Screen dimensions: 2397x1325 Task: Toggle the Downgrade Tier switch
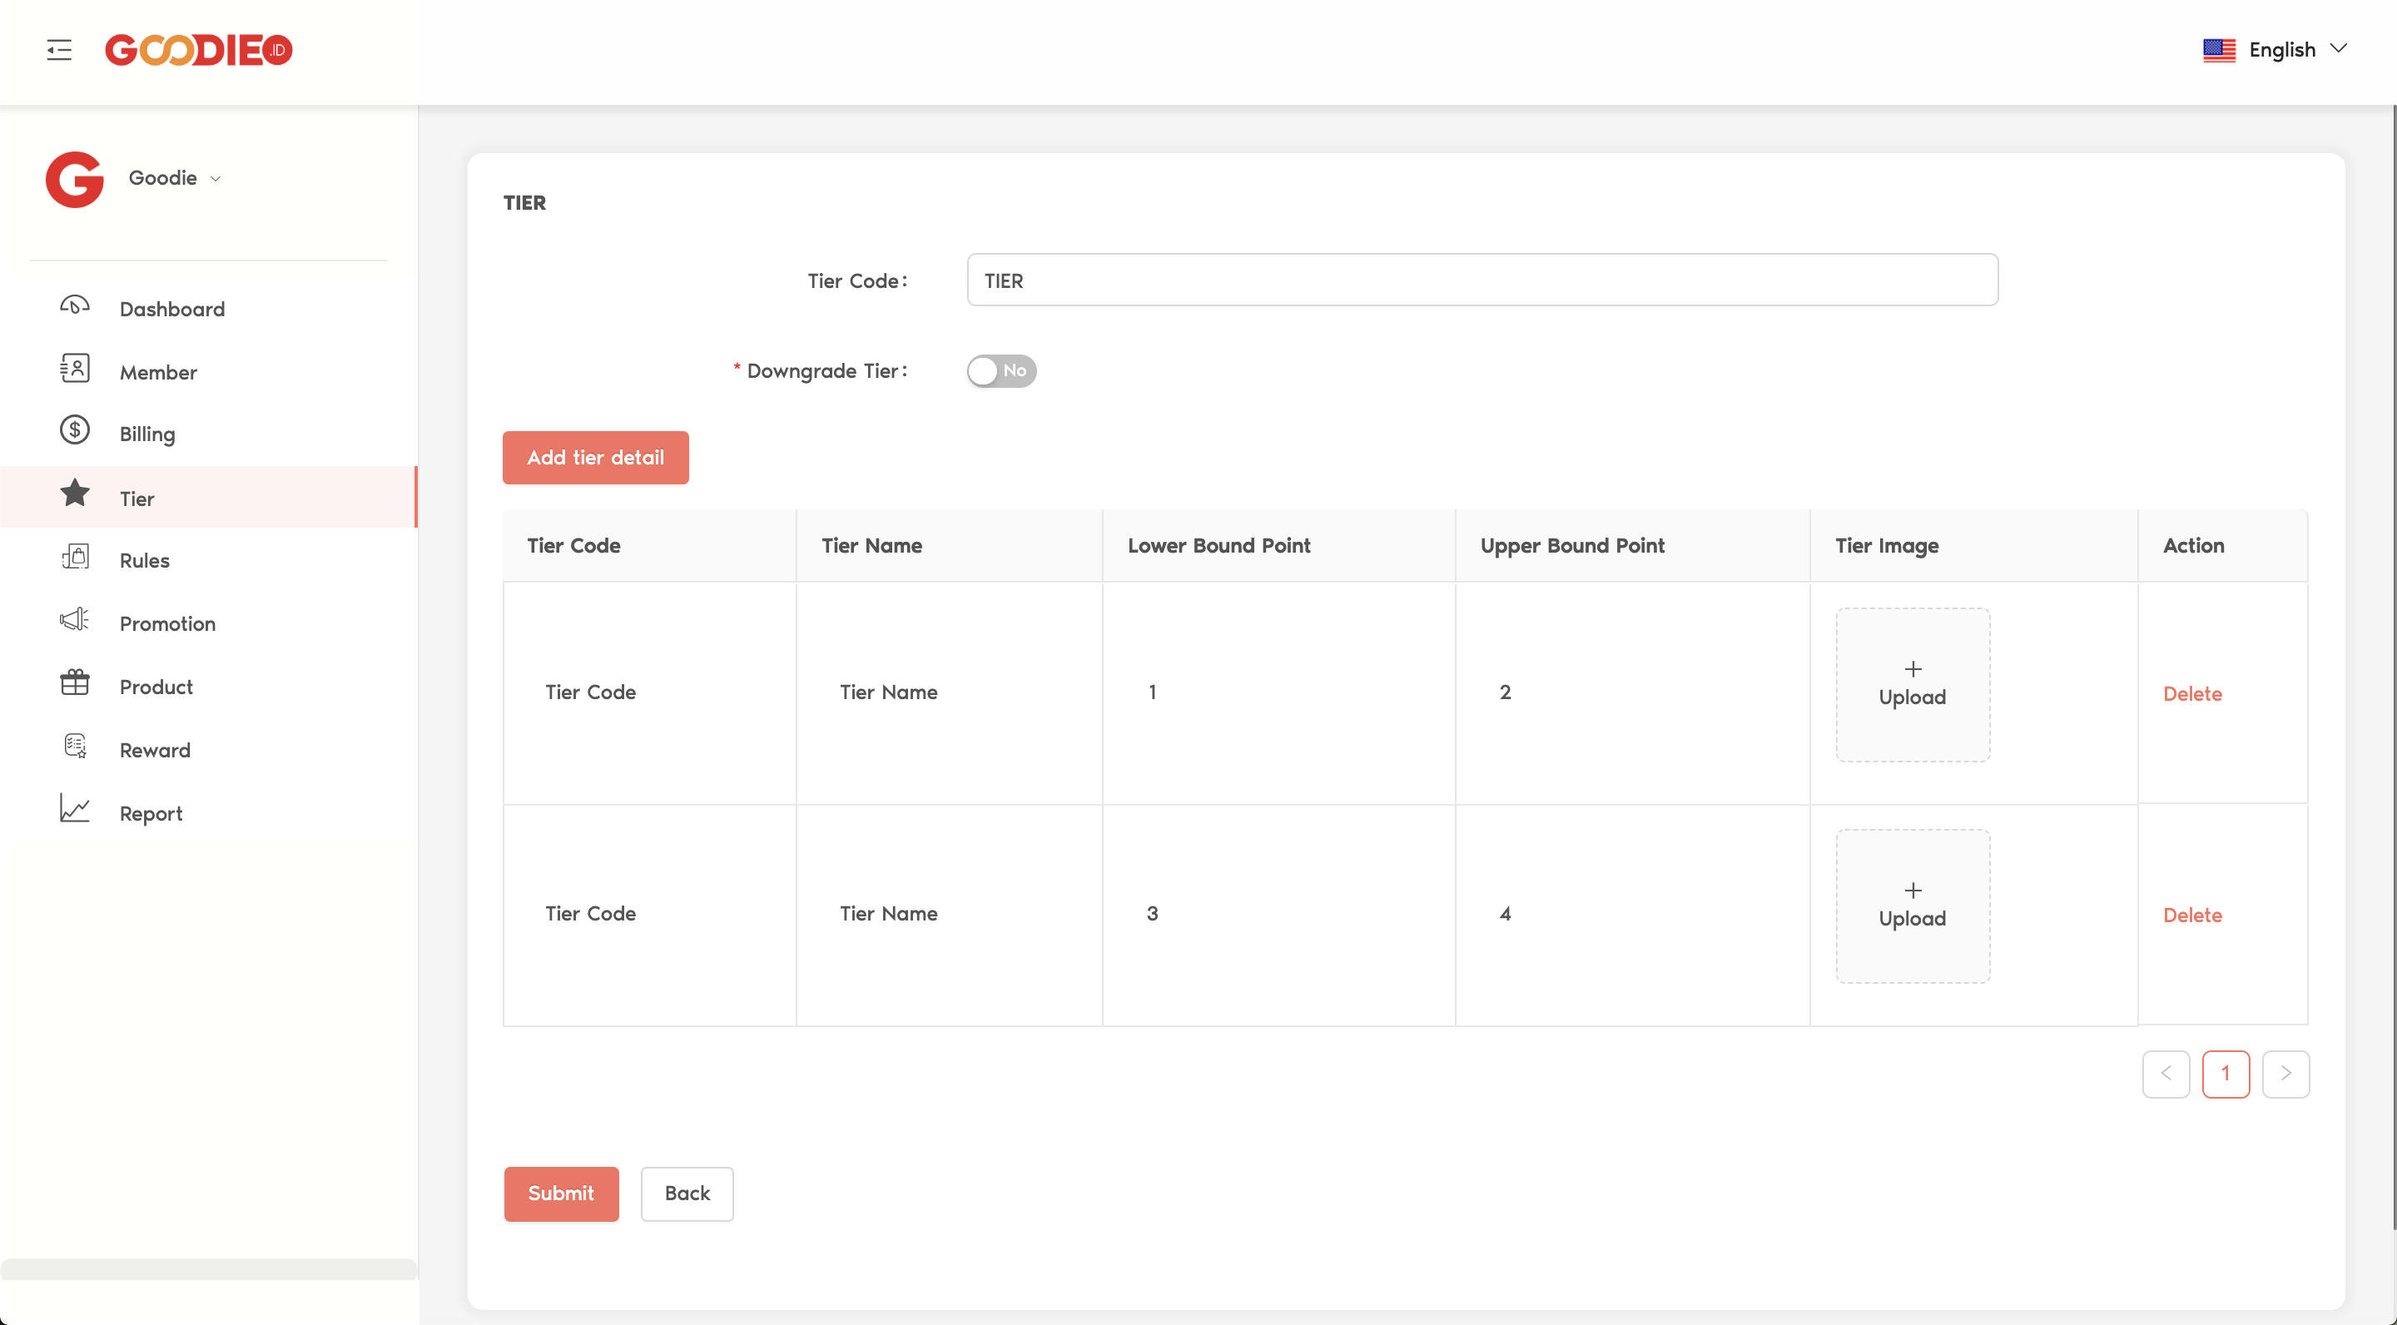click(x=1001, y=371)
